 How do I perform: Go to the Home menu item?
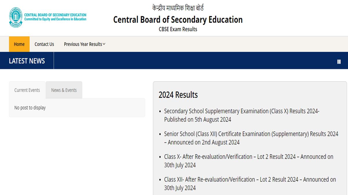click(19, 44)
